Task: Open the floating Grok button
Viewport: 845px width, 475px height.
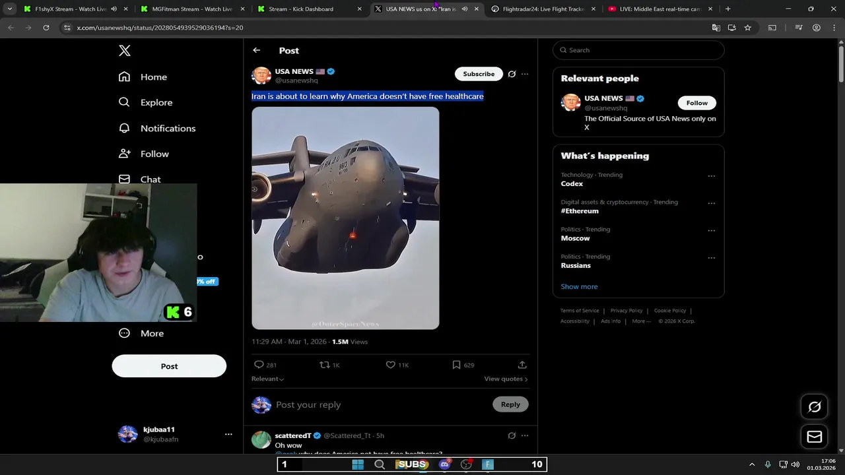Action: tap(815, 407)
